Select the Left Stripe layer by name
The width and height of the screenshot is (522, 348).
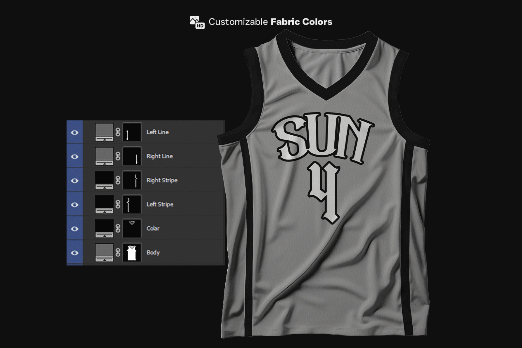[x=160, y=204]
